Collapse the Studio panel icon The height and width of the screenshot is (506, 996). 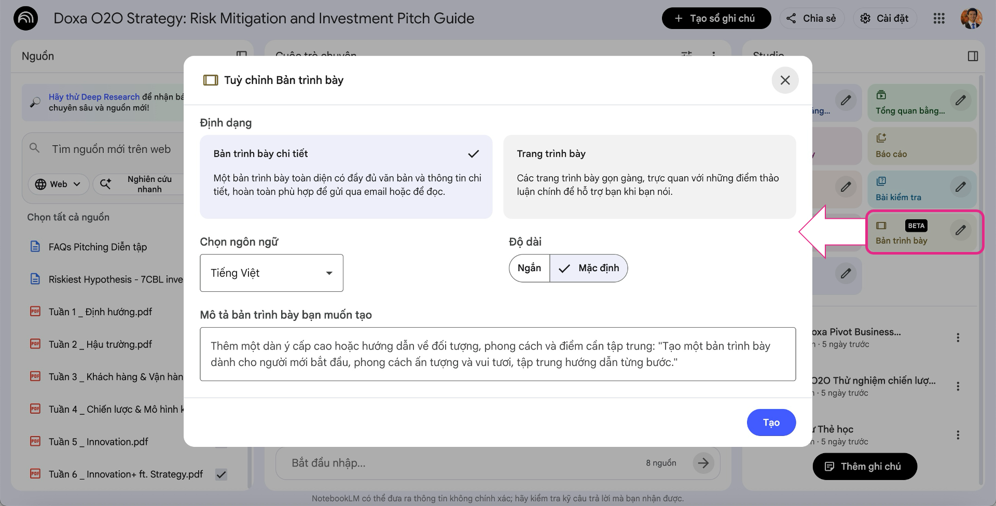pyautogui.click(x=973, y=56)
